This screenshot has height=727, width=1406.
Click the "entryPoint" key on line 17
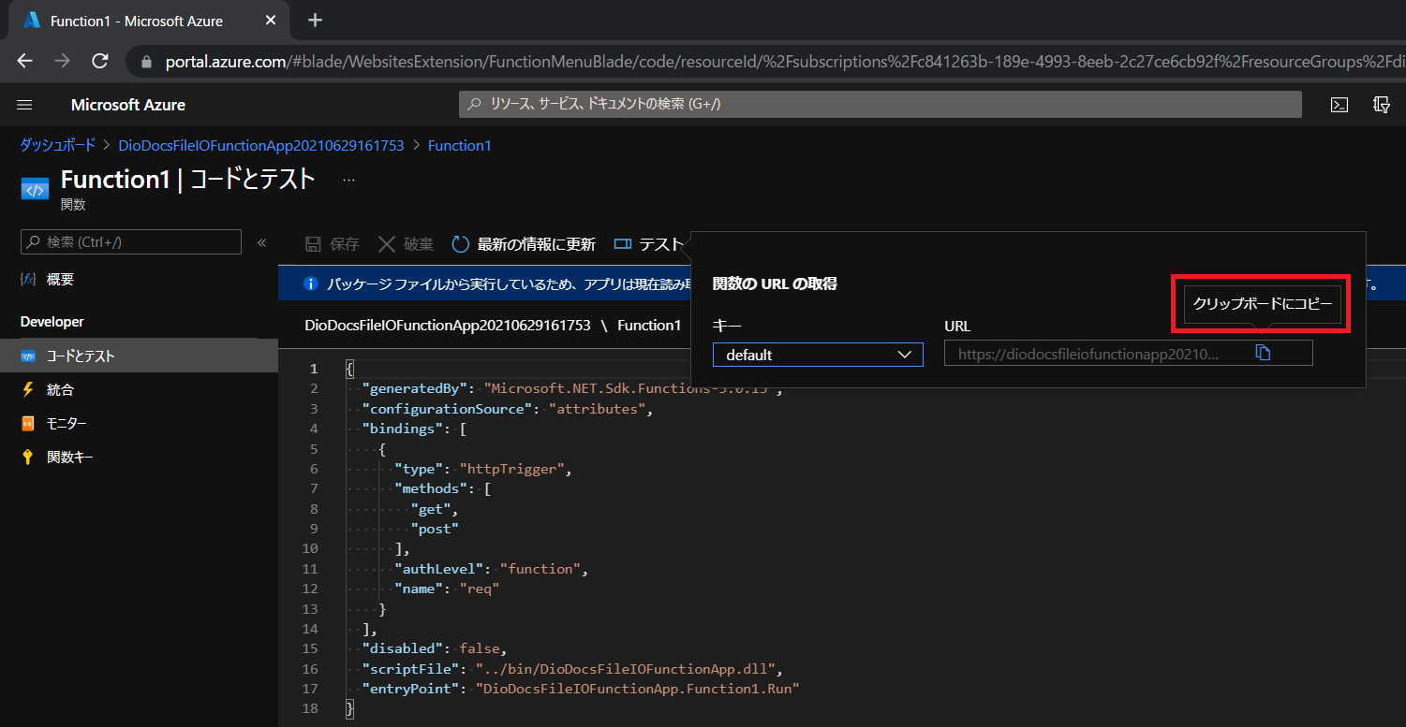tap(411, 689)
